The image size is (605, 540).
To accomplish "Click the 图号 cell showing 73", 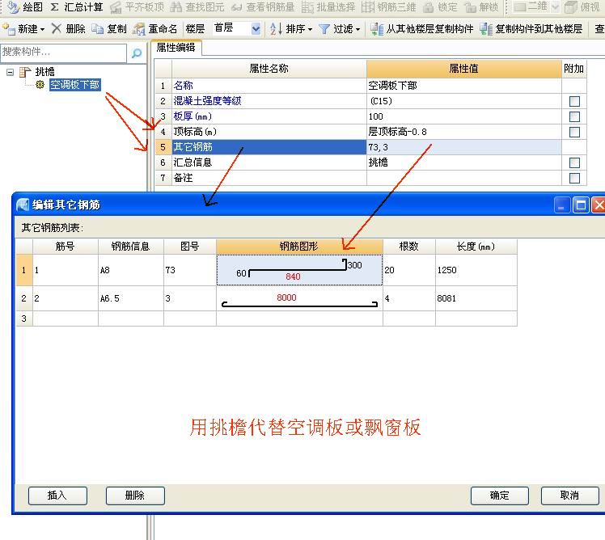I will pyautogui.click(x=190, y=270).
